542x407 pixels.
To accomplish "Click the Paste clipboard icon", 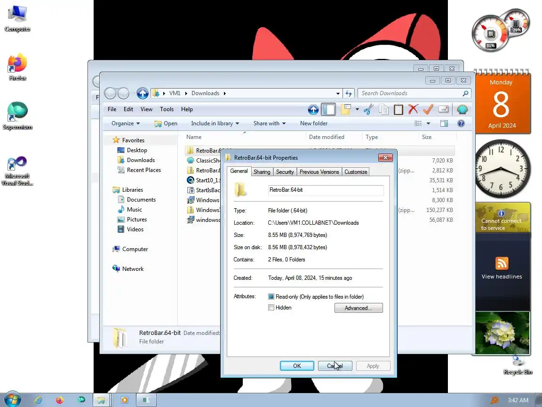I will [x=398, y=109].
